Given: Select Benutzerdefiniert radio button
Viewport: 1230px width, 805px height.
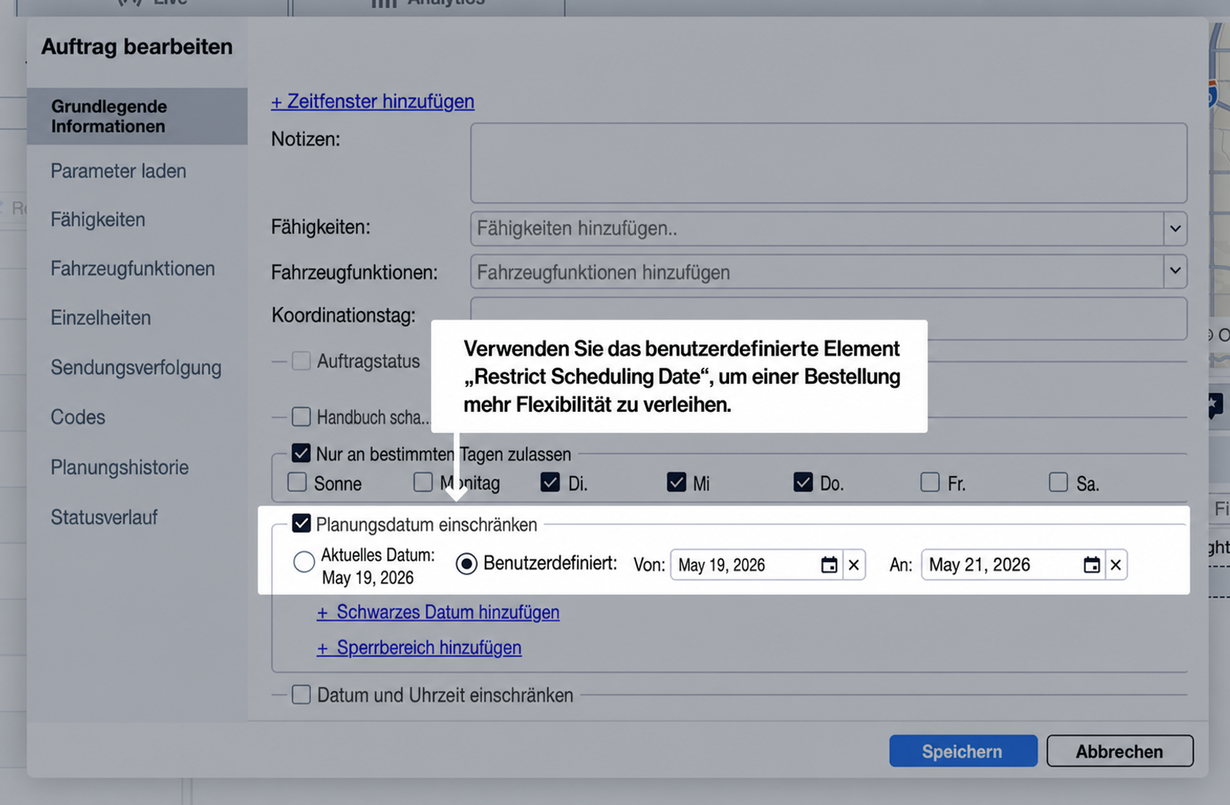Looking at the screenshot, I should pos(467,564).
